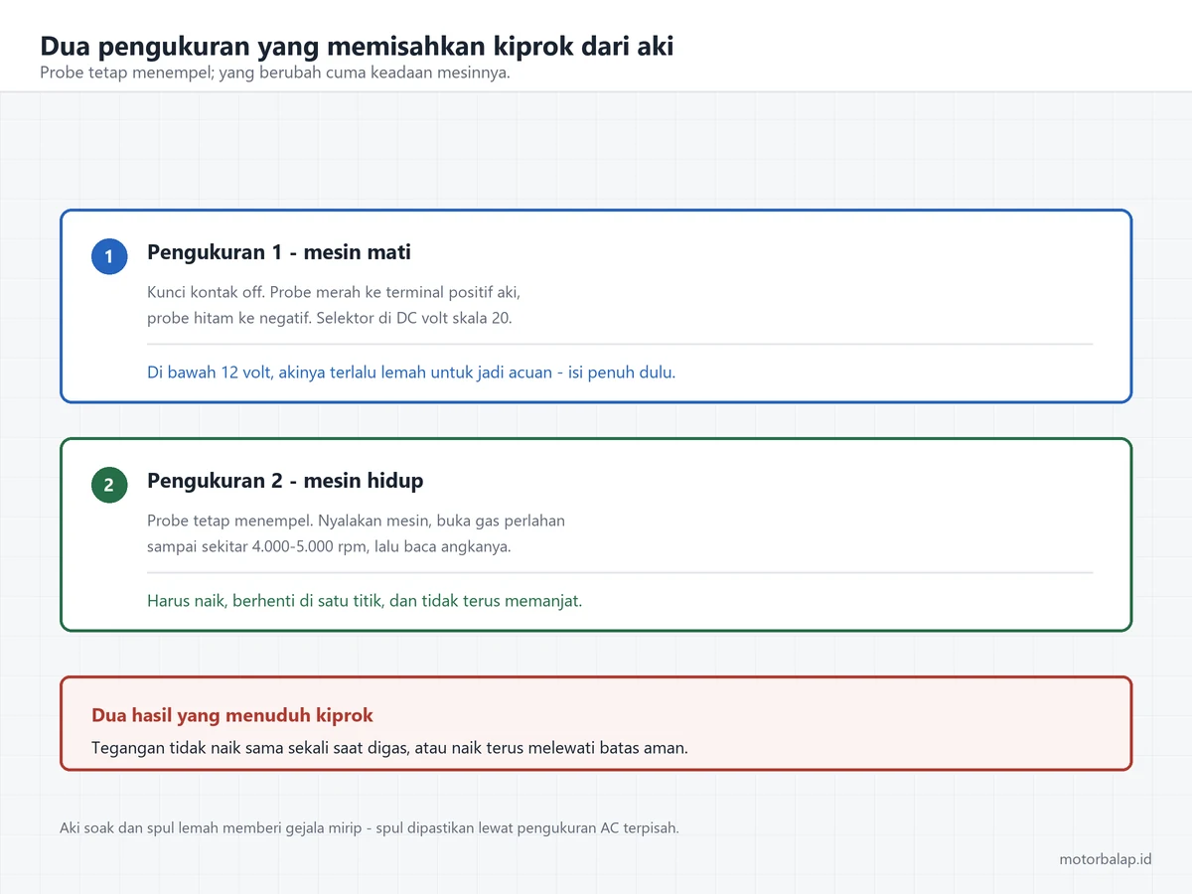Image resolution: width=1192 pixels, height=894 pixels.
Task: Select heading 'Pengukuran 1 - mesin mati'
Action: pos(279,252)
